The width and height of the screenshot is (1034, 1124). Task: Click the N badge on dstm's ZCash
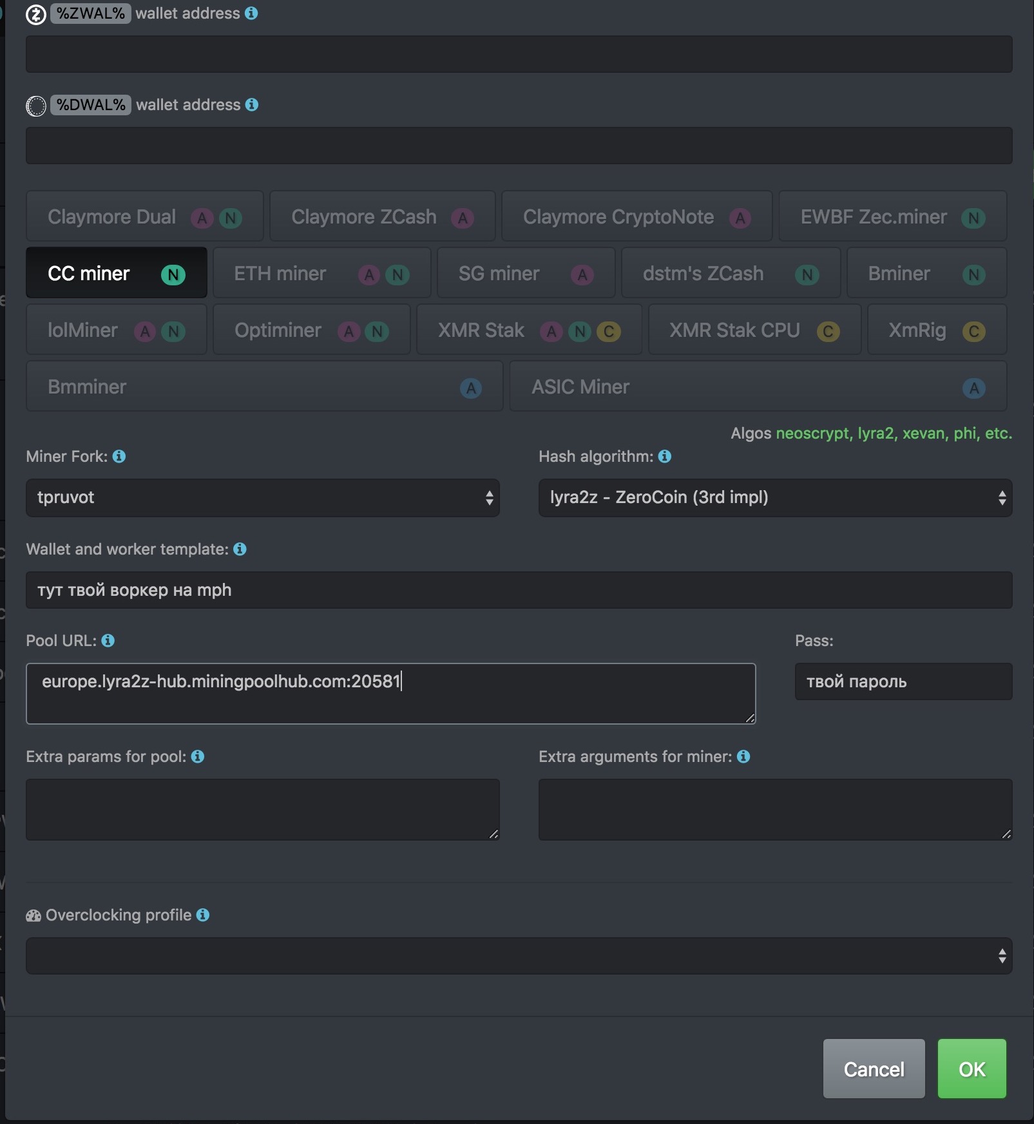click(x=807, y=275)
